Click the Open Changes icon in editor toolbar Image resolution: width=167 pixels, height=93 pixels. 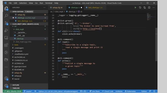(x=145, y=7)
